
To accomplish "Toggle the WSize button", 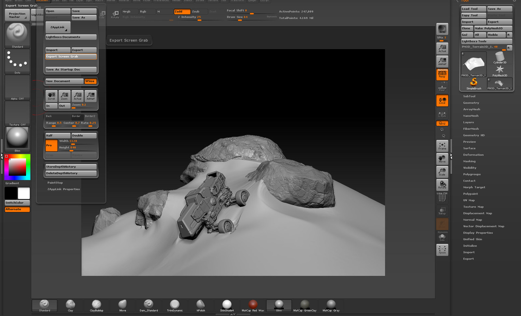I will 91,81.
